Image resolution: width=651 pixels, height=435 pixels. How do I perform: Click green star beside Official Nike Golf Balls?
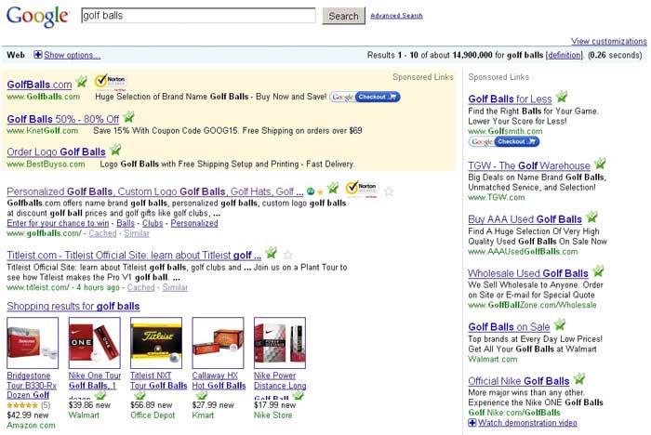click(578, 378)
